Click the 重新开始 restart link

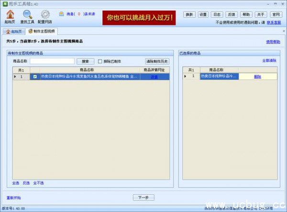(x=14, y=197)
